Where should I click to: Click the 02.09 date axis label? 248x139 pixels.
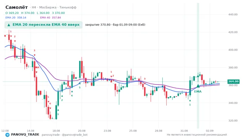click(x=210, y=131)
